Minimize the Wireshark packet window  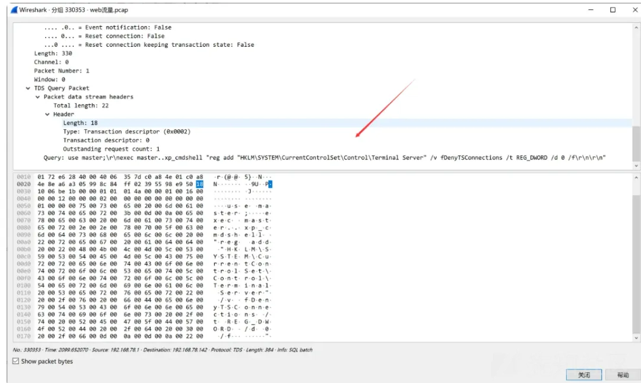pos(591,10)
